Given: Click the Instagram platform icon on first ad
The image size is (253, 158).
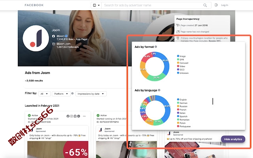Looking at the screenshot, I should [x=72, y=116].
